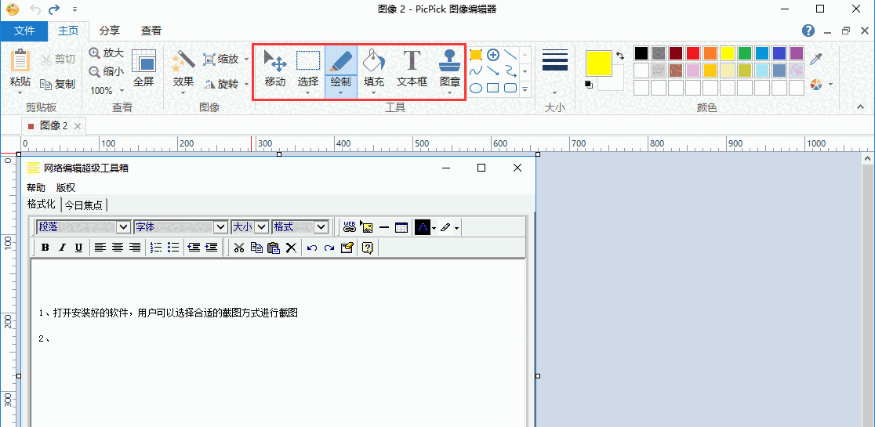Image resolution: width=875 pixels, height=427 pixels.
Task: Pick the orange filled box shape
Action: click(x=475, y=55)
